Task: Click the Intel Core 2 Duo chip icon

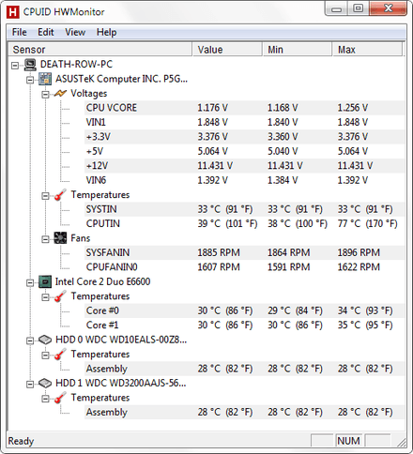Action: pos(45,281)
